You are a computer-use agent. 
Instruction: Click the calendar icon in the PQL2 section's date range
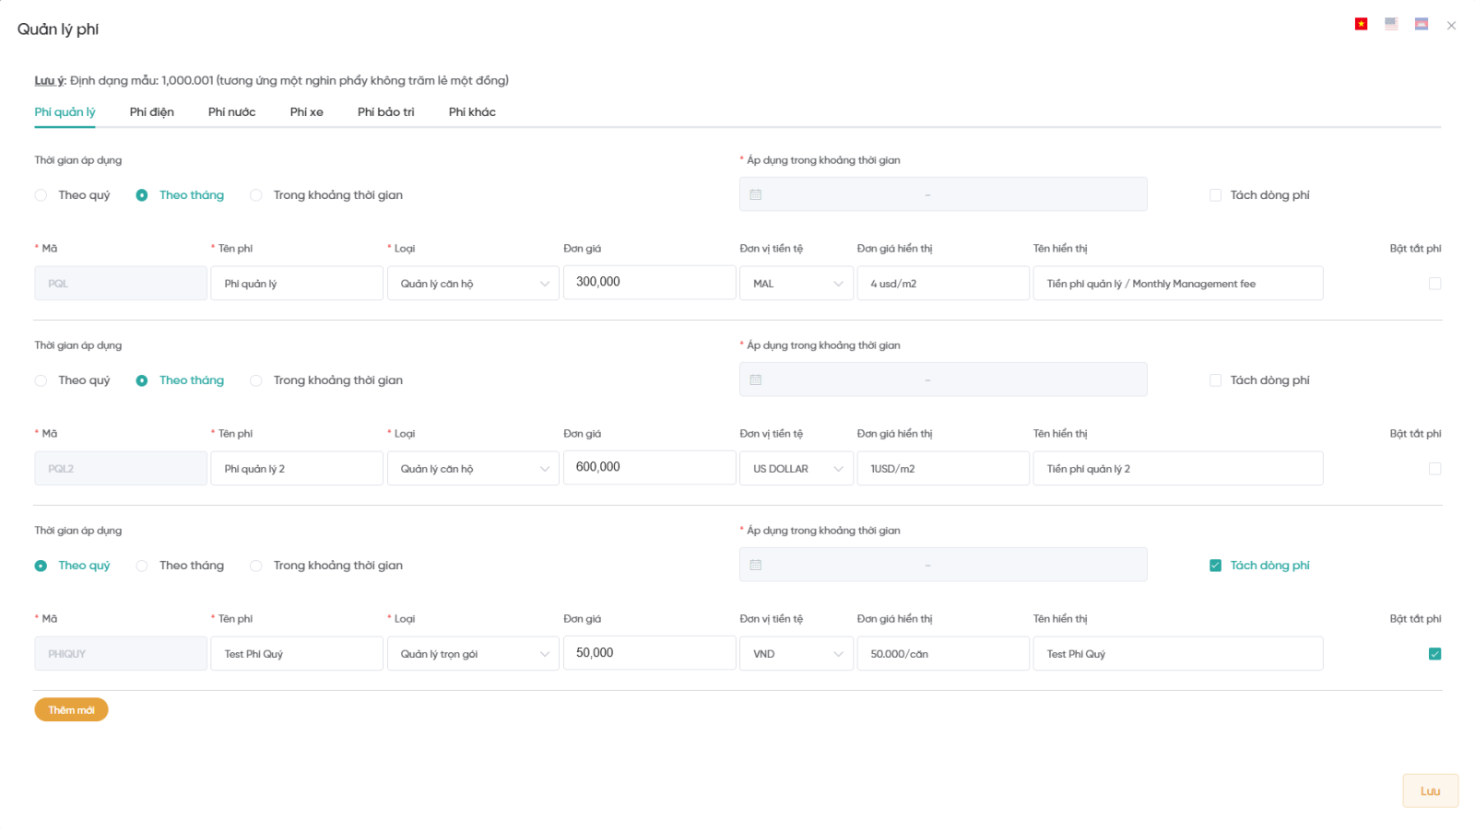tap(756, 379)
